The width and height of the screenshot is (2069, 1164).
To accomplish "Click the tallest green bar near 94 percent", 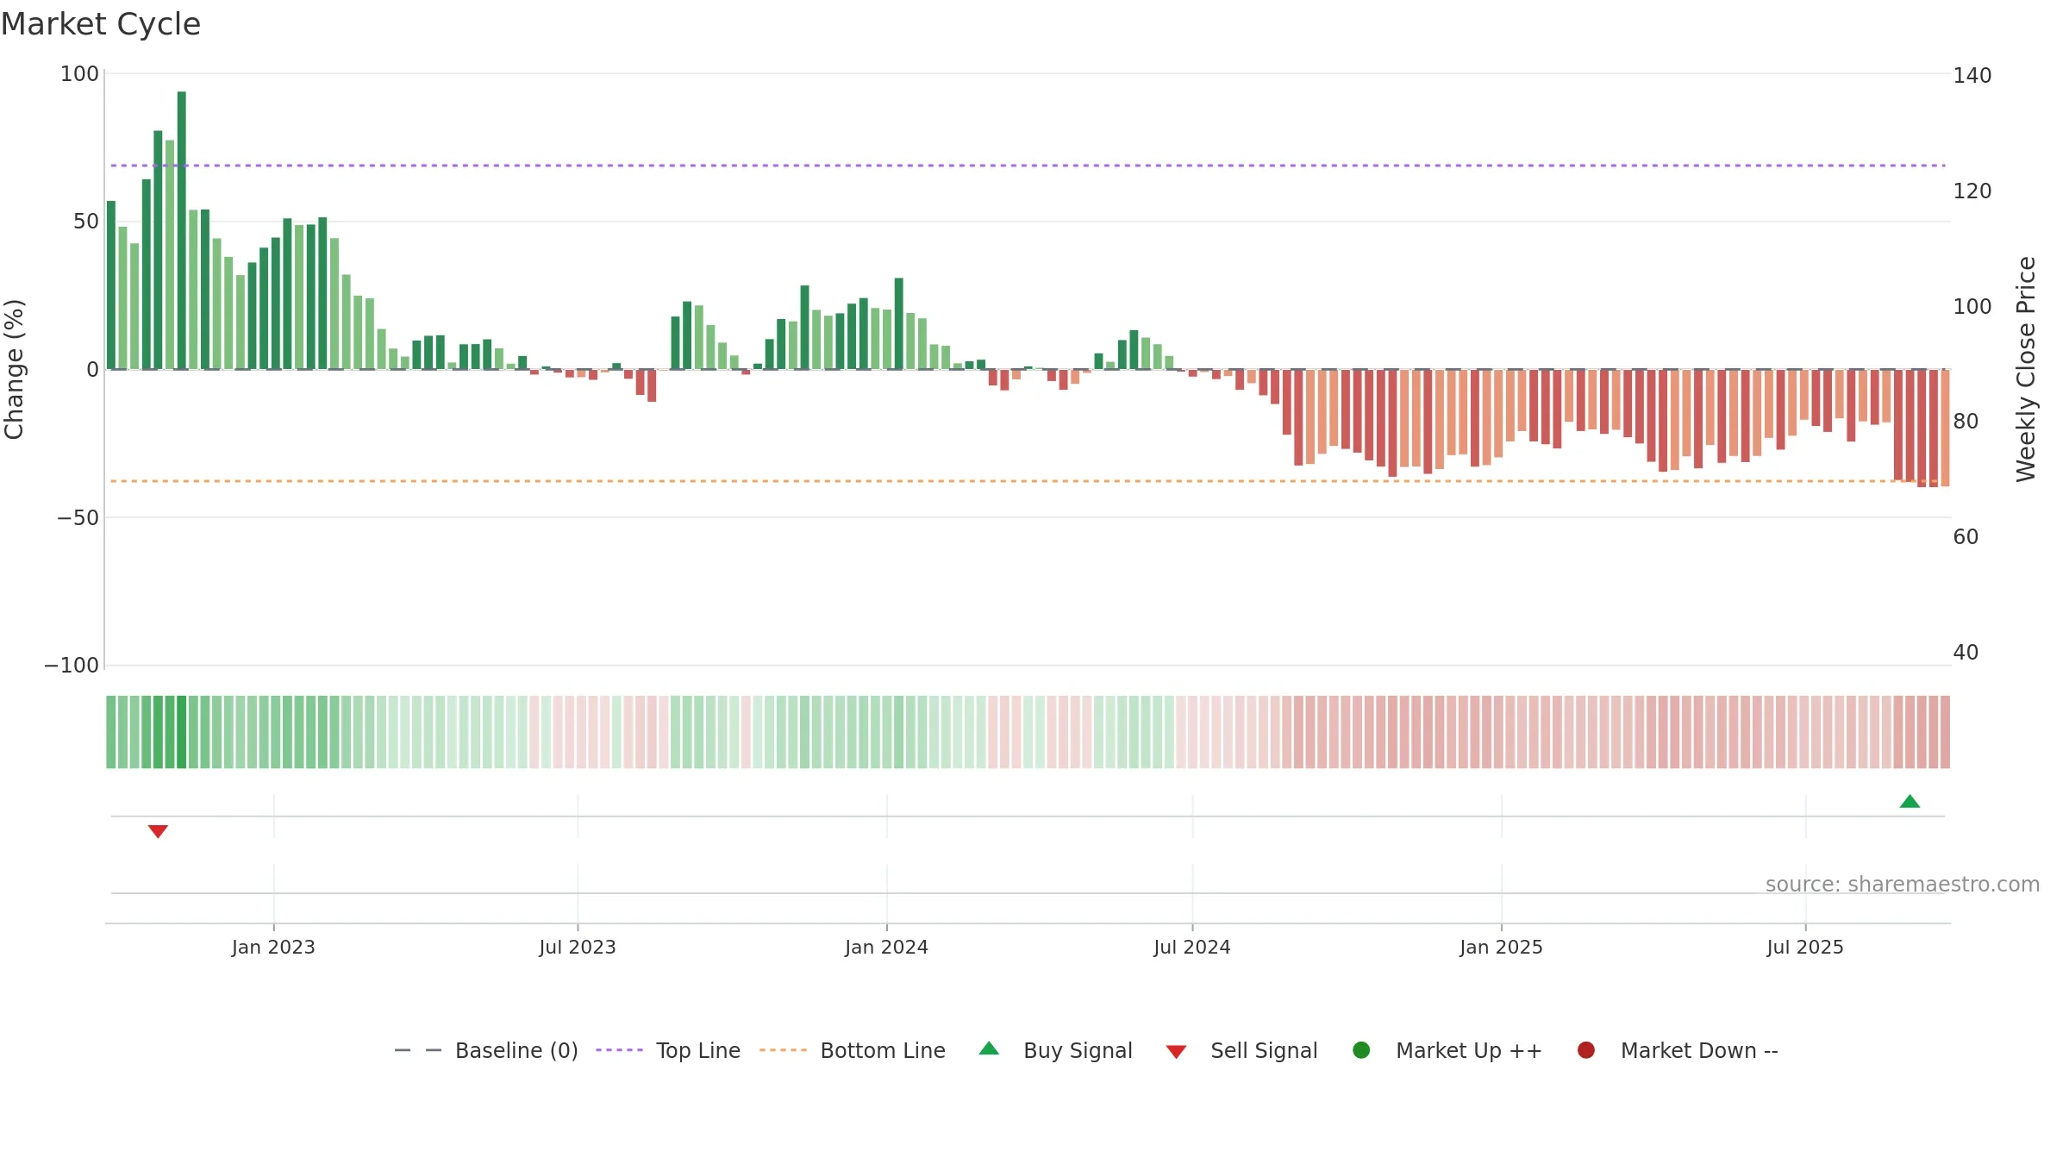I will point(181,230).
